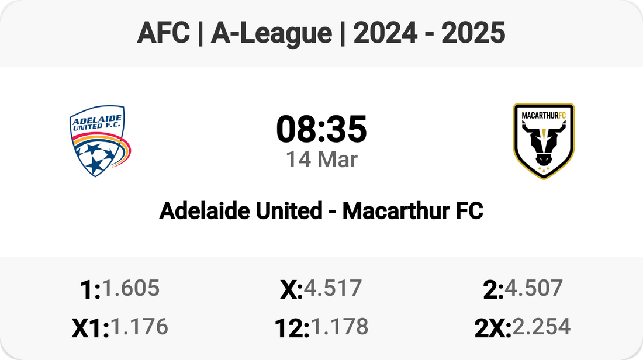Select the home win odds 1.605

tap(130, 288)
